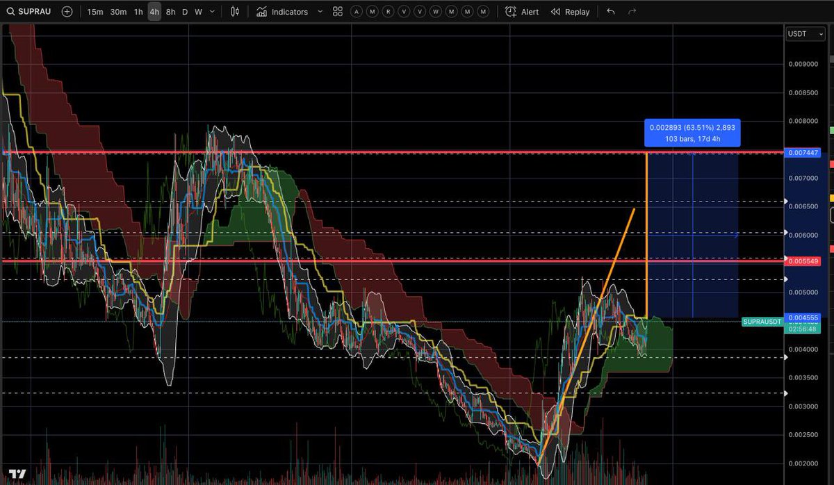The image size is (834, 485).
Task: Open the candlestick chart type selector
Action: coord(235,12)
